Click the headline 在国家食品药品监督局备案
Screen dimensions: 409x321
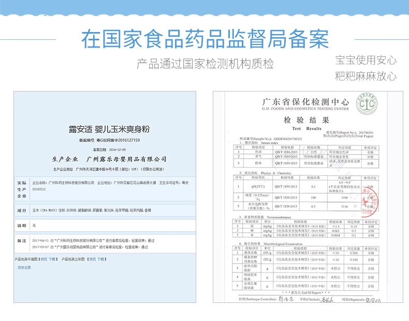pos(205,39)
